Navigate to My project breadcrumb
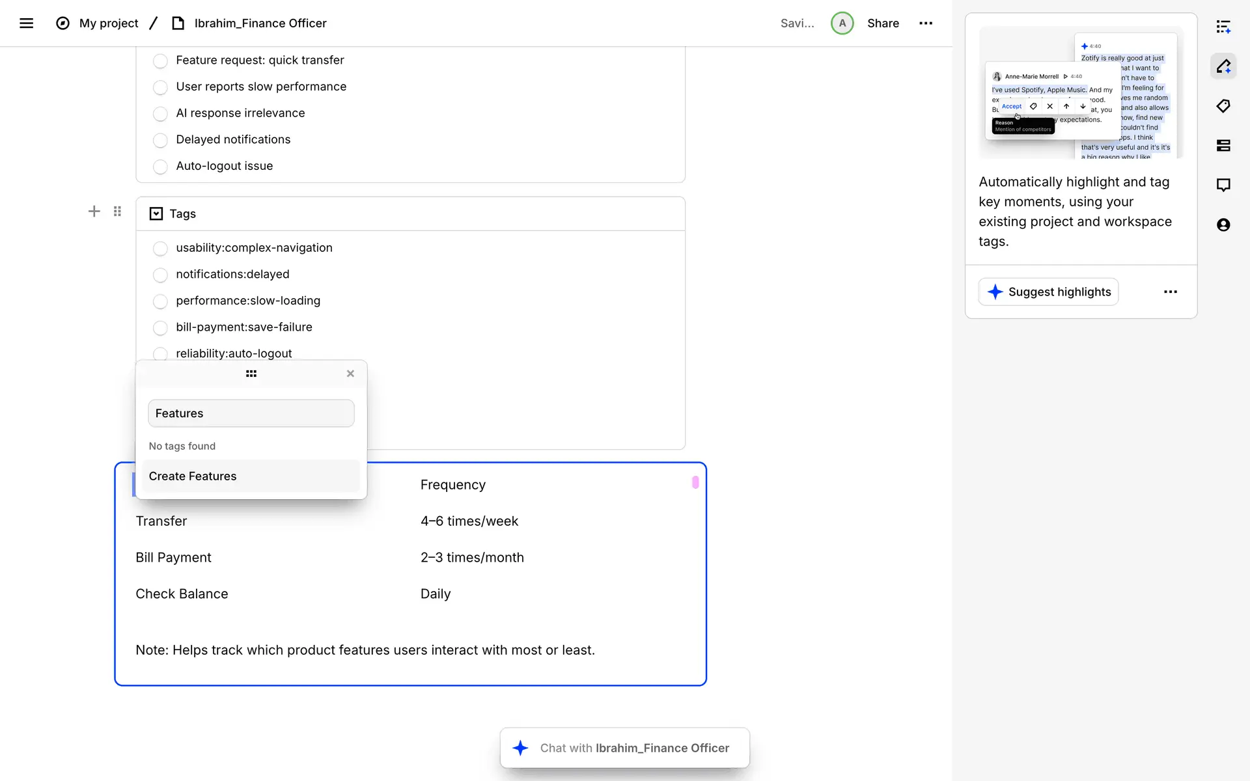 click(x=108, y=23)
